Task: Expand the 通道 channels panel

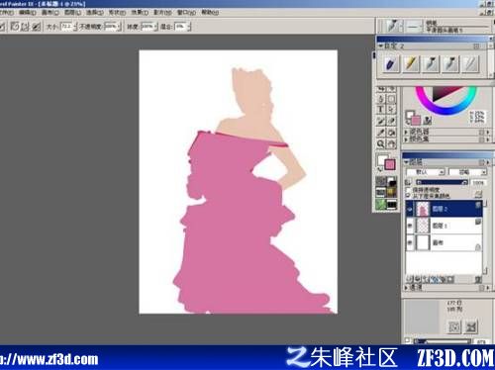Action: coord(406,288)
